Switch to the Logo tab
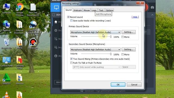174x98 pixels. pyautogui.click(x=94, y=10)
